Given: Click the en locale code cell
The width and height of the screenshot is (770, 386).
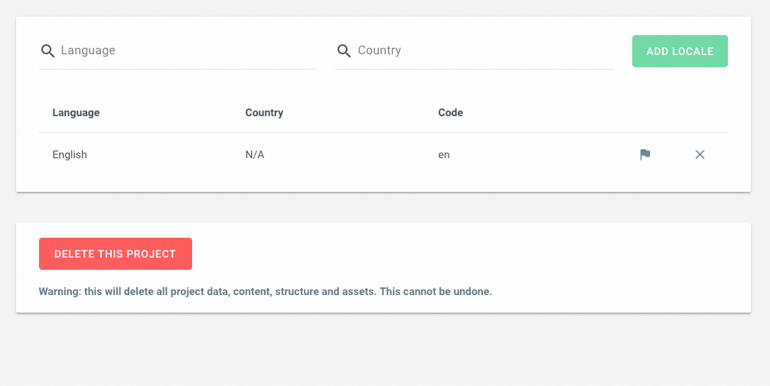Looking at the screenshot, I should click(444, 154).
